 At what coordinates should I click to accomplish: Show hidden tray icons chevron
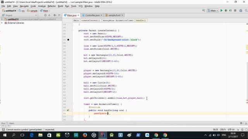[205, 135]
